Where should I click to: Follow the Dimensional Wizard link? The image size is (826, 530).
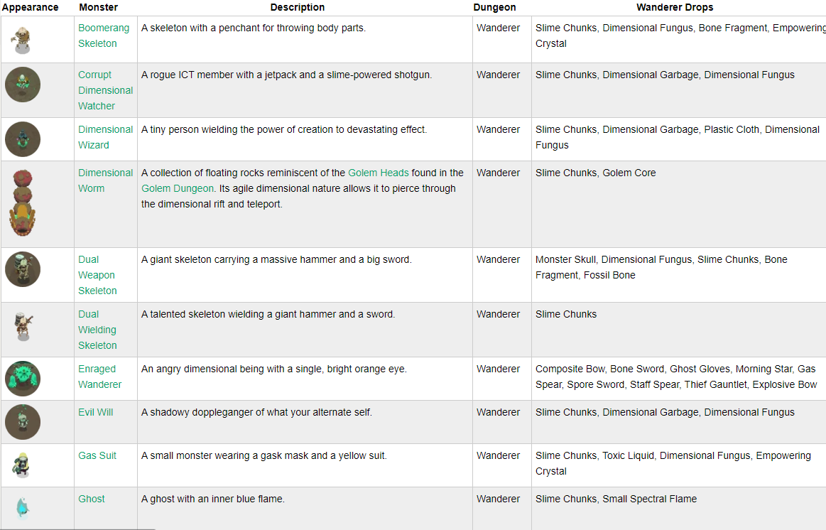point(105,137)
